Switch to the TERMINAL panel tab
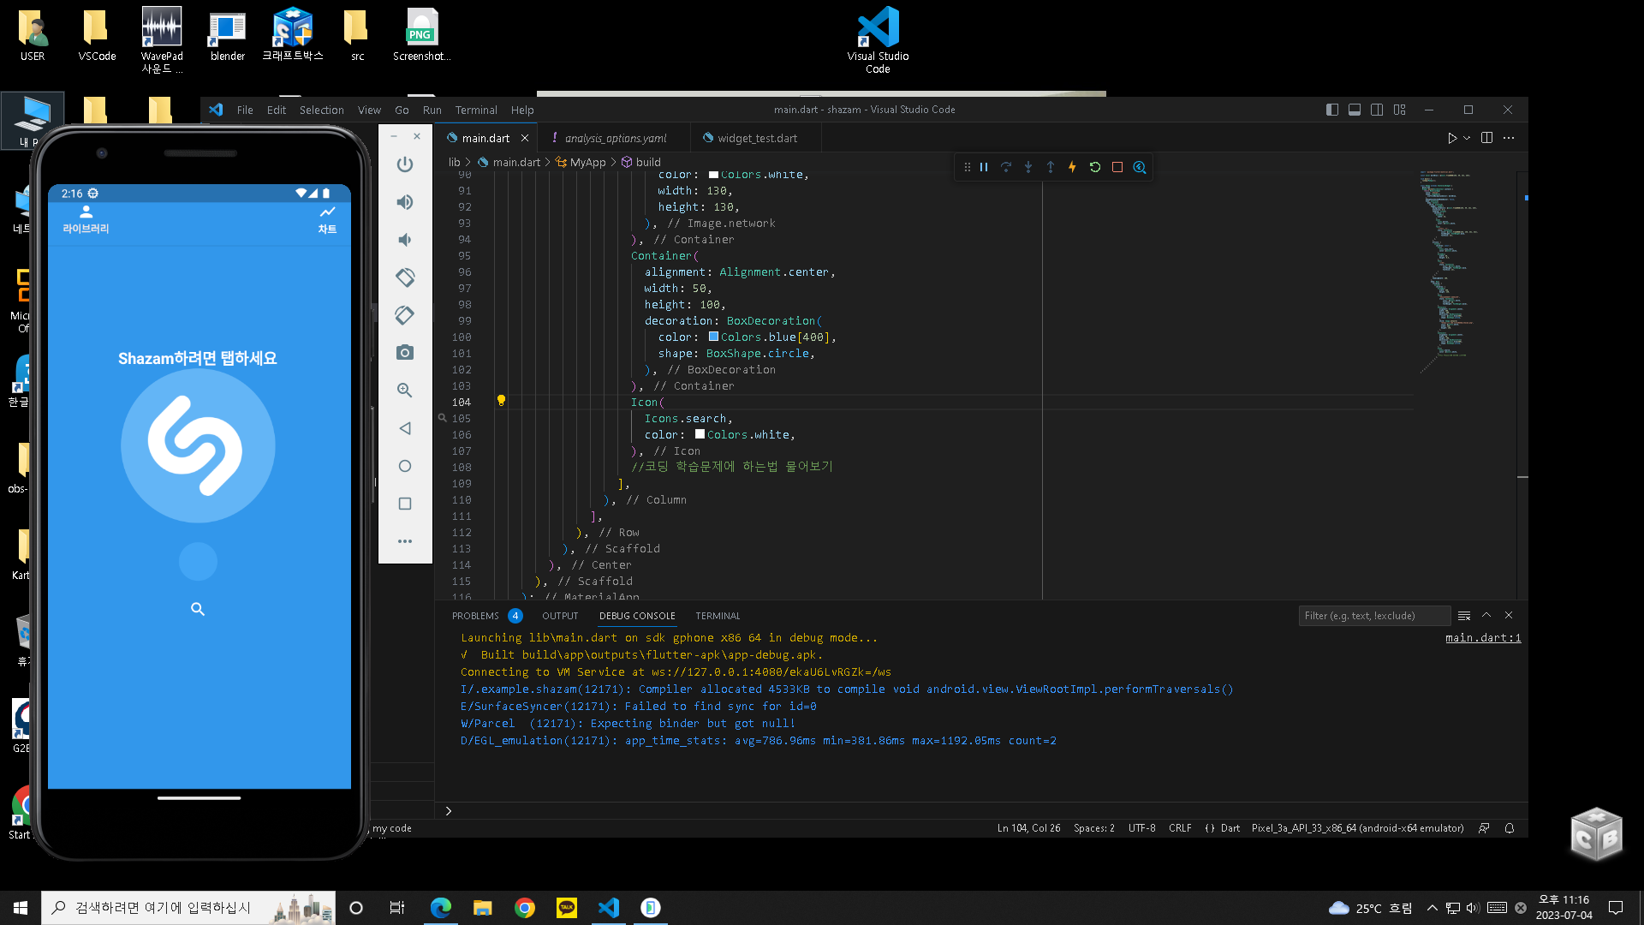This screenshot has width=1644, height=925. point(718,616)
